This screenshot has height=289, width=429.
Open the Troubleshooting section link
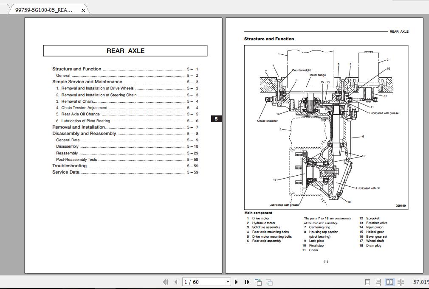click(x=69, y=166)
